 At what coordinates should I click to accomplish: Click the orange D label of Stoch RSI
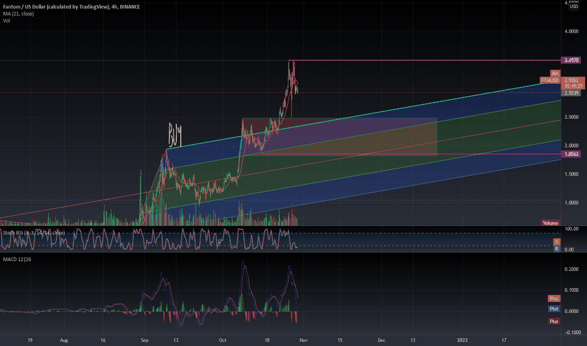557,242
